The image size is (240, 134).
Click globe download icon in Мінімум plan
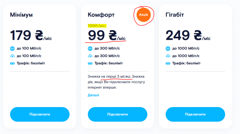12,48
